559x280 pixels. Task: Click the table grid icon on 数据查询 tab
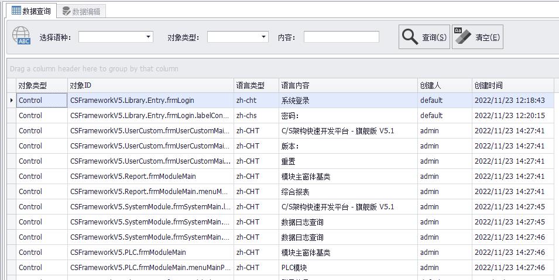pos(16,11)
